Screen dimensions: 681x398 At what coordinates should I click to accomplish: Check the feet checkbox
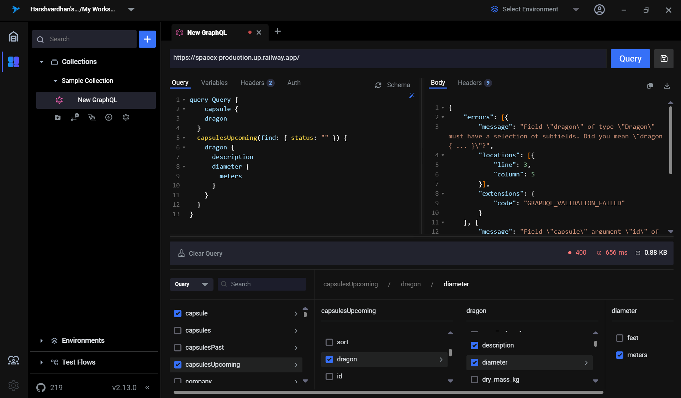pyautogui.click(x=620, y=338)
